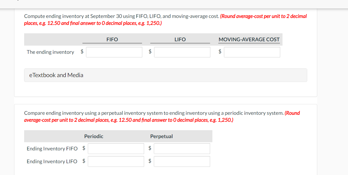Select the Moving-Average Cost answer box
Image resolution: width=348 pixels, height=175 pixels.
point(252,52)
